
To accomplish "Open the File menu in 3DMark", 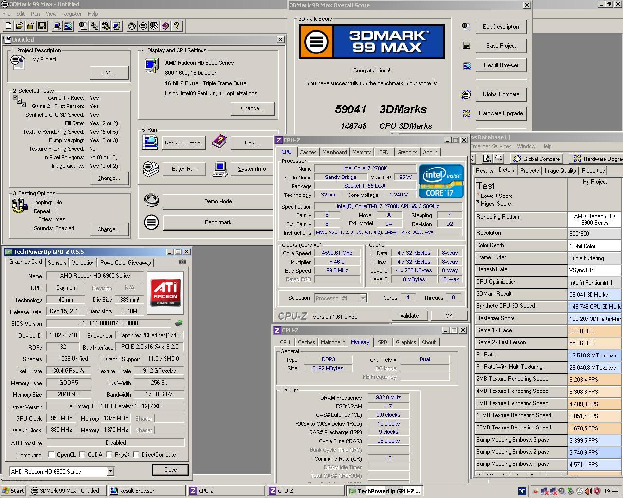I will coord(6,14).
